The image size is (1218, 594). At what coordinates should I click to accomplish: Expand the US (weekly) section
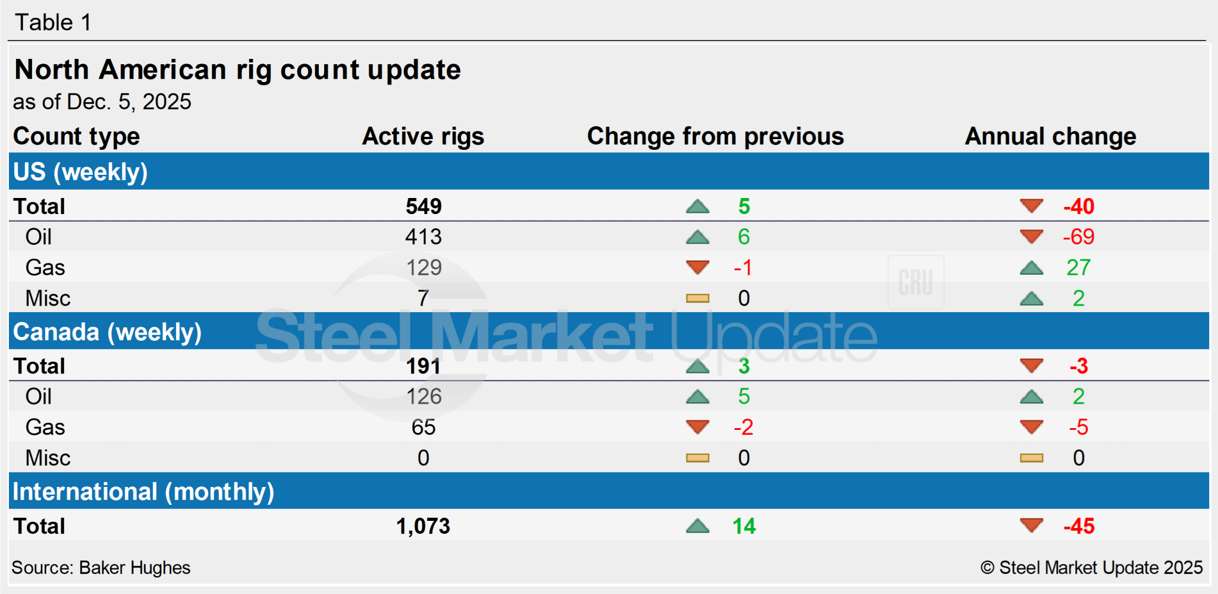79,172
